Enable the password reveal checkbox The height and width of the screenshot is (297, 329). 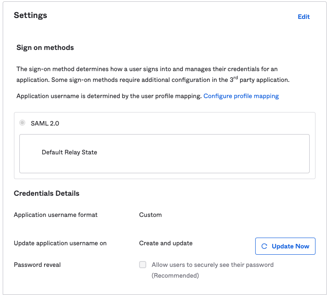143,265
